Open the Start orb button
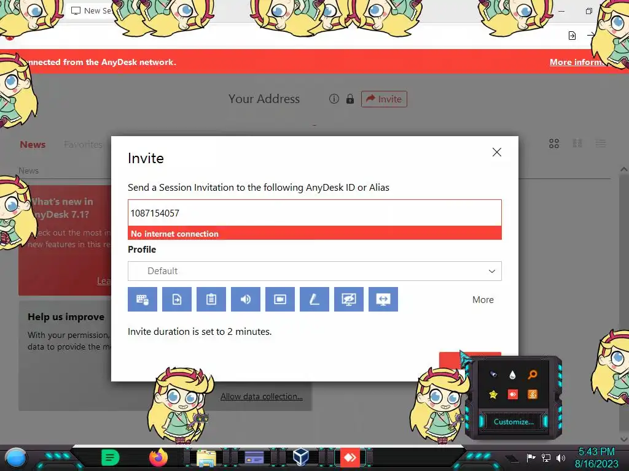 [x=16, y=458]
